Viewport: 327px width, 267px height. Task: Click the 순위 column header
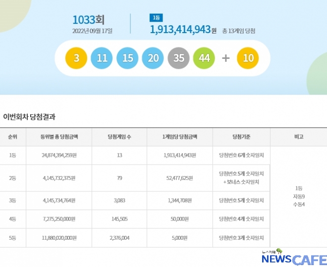[x=12, y=137]
